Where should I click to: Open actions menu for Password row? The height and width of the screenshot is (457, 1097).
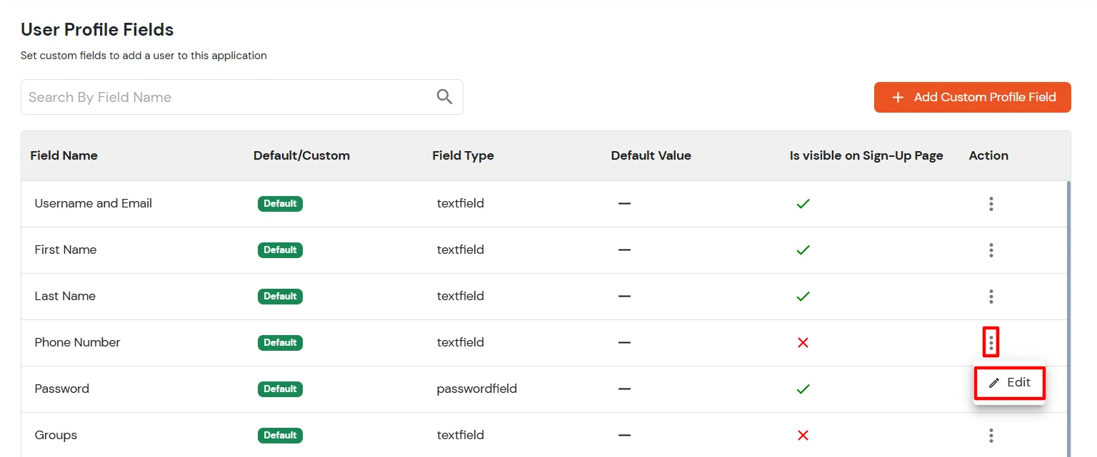[991, 389]
